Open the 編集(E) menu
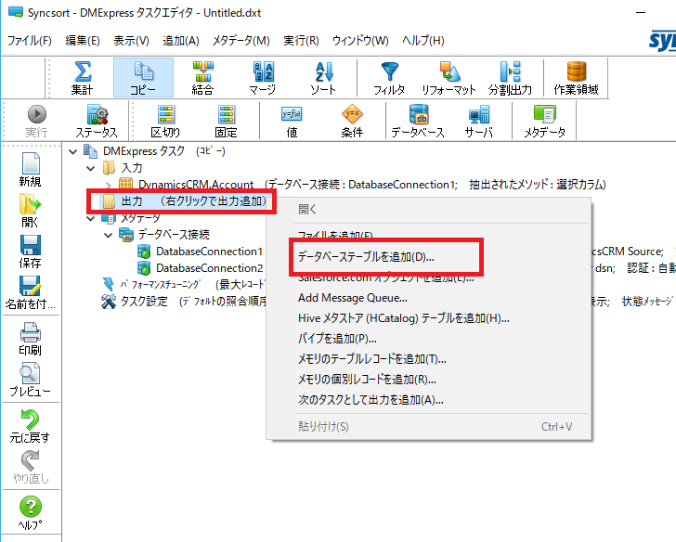676x542 pixels. [83, 41]
